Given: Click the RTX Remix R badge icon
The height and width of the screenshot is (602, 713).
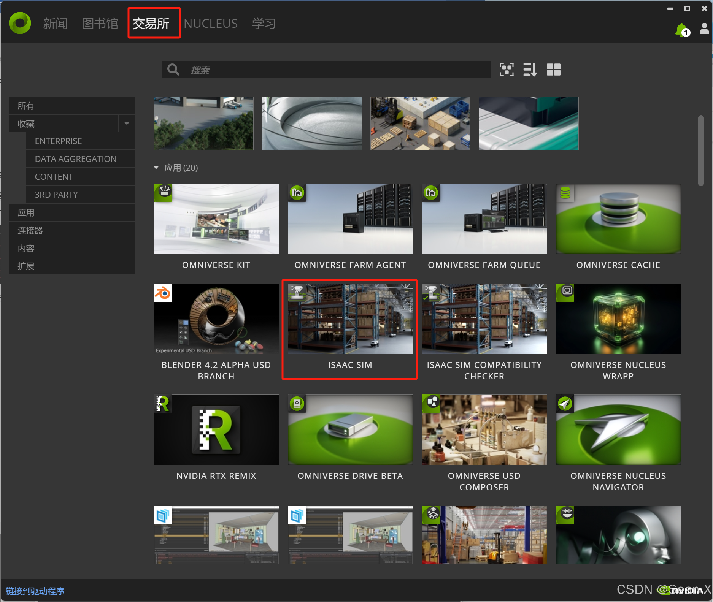Looking at the screenshot, I should [x=163, y=404].
